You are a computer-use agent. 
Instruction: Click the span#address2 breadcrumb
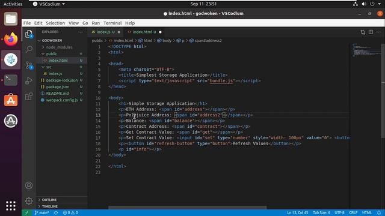208,41
